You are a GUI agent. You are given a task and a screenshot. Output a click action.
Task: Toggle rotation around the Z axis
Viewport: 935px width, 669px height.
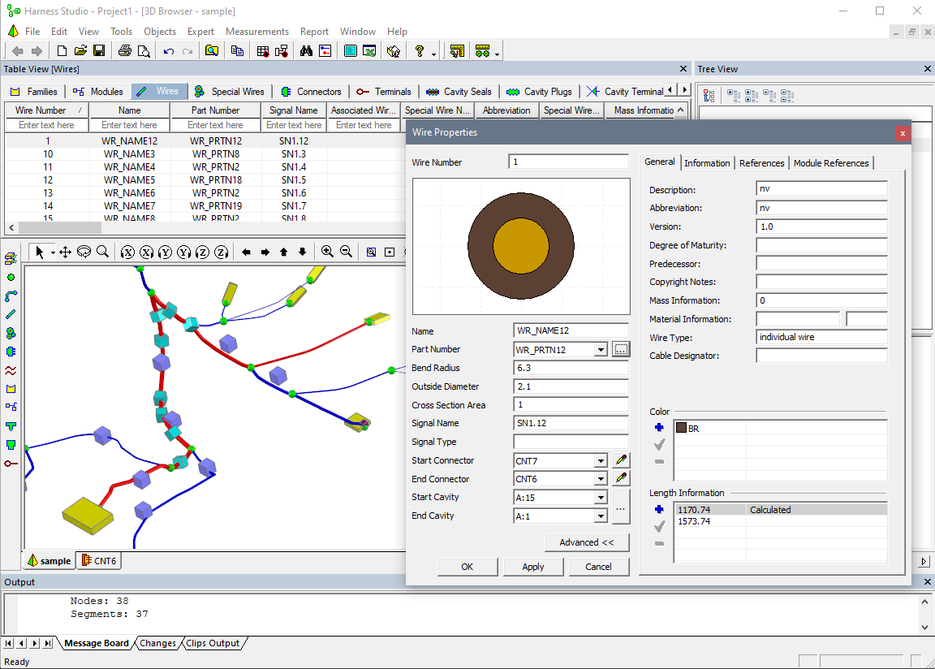(x=204, y=252)
